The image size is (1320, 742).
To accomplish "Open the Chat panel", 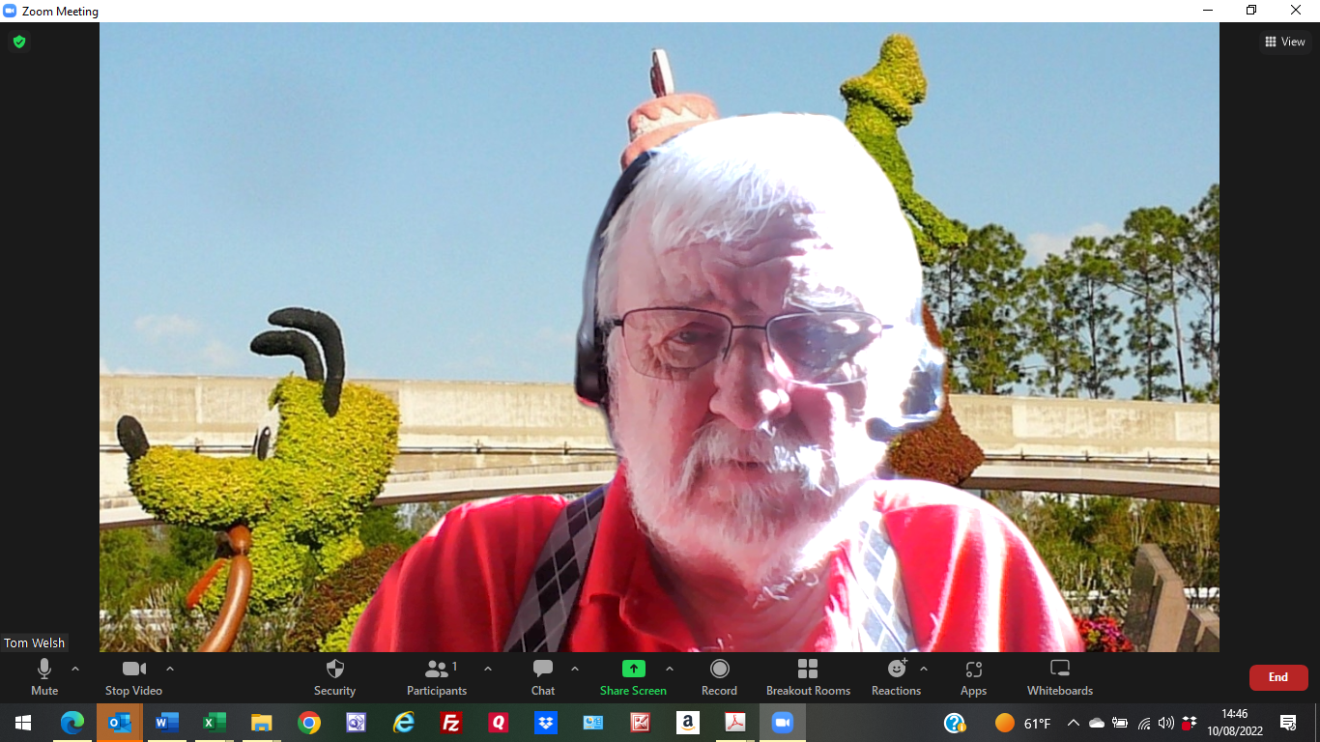I will point(543,677).
